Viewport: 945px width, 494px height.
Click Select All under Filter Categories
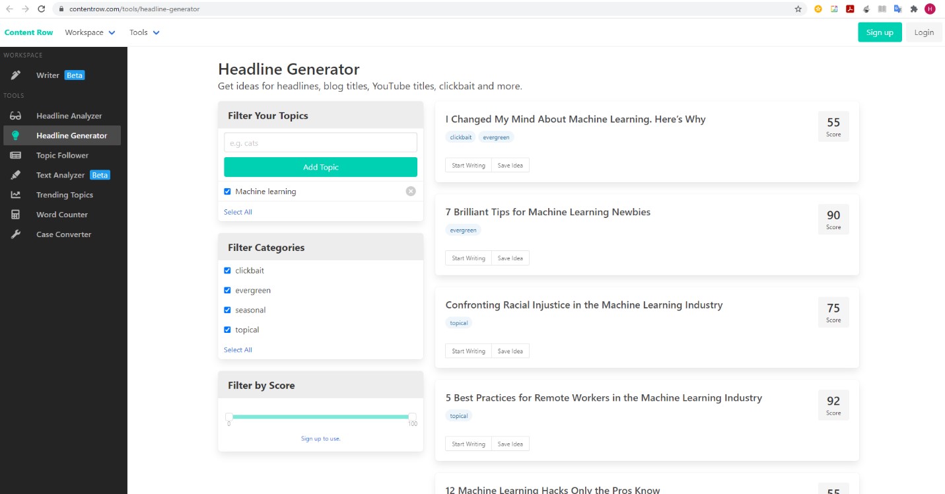pos(238,350)
